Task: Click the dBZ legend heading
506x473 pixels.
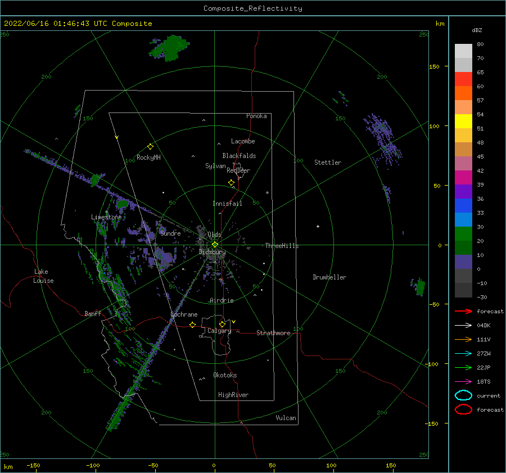Action: coord(477,30)
